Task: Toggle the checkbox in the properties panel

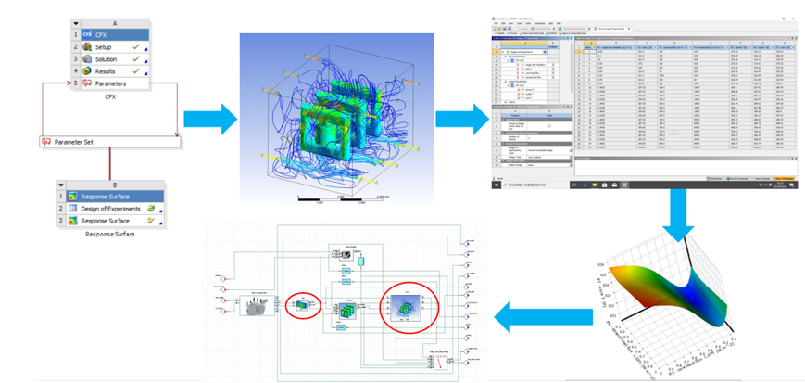Action: [x=549, y=125]
